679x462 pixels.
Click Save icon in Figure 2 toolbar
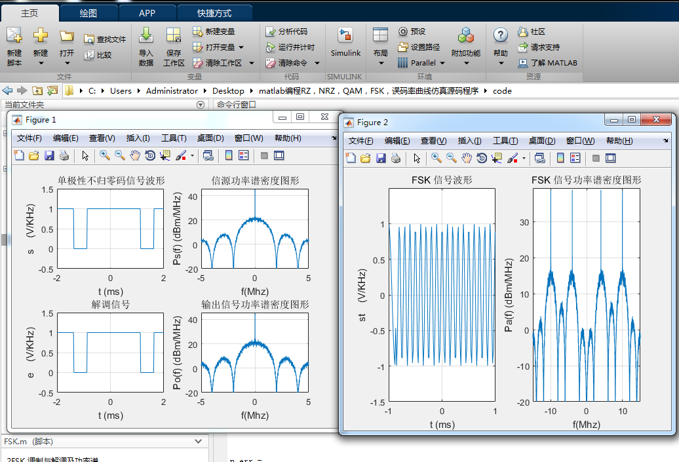pos(381,158)
